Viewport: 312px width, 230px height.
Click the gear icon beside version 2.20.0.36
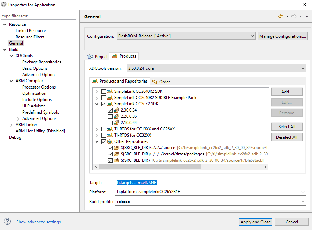(x=116, y=116)
